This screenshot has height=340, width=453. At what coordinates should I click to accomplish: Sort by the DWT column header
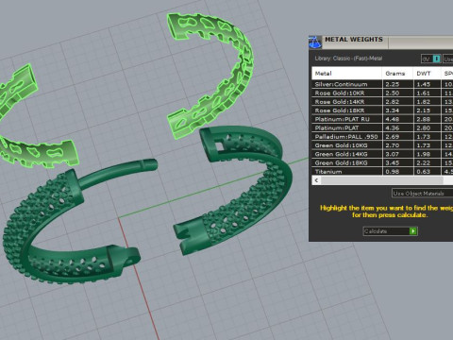coord(427,74)
